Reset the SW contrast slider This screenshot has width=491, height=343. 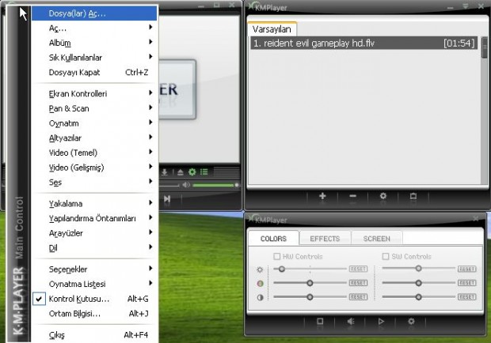(x=467, y=297)
